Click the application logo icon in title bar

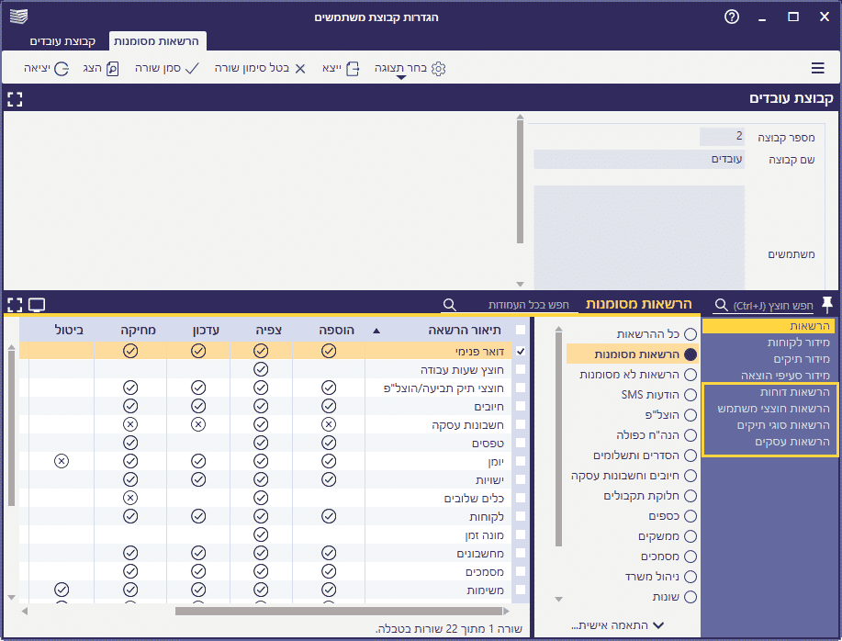[x=18, y=17]
